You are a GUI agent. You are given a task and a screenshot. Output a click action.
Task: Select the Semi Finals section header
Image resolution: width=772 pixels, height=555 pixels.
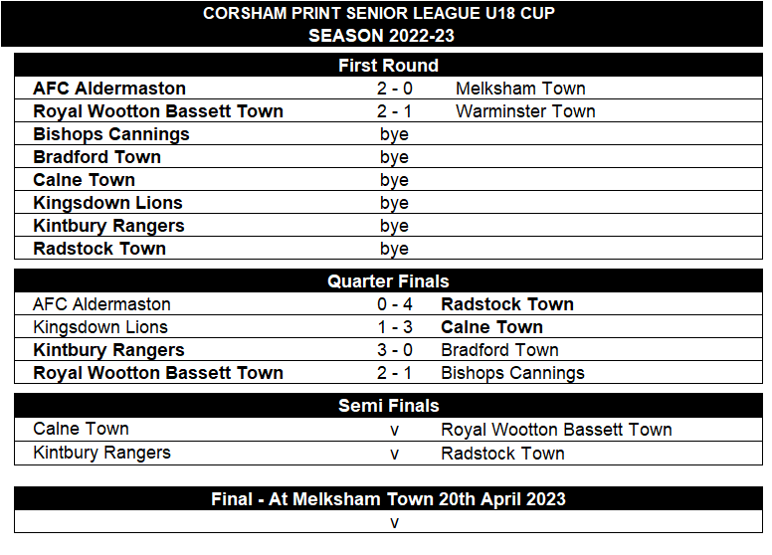click(388, 406)
